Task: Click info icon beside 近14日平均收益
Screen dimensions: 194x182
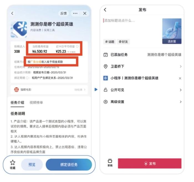Action: [77, 46]
